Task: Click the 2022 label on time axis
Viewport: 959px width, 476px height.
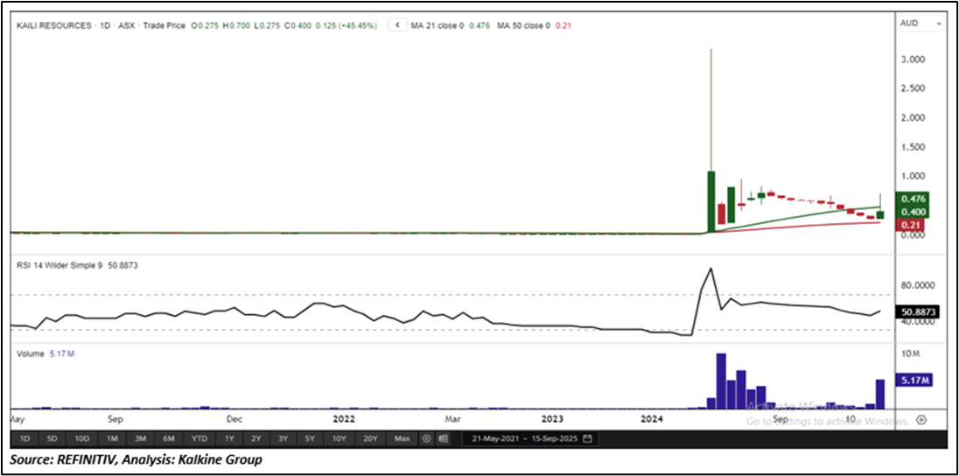Action: [x=344, y=420]
